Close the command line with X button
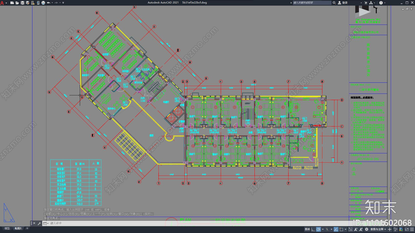Viewport: 415px width, 233px height. [x=34, y=223]
